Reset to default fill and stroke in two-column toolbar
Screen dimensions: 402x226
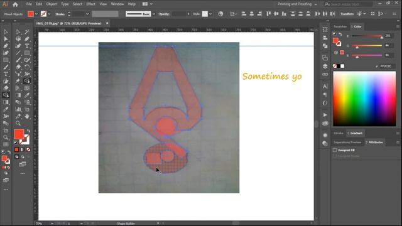tap(16, 143)
